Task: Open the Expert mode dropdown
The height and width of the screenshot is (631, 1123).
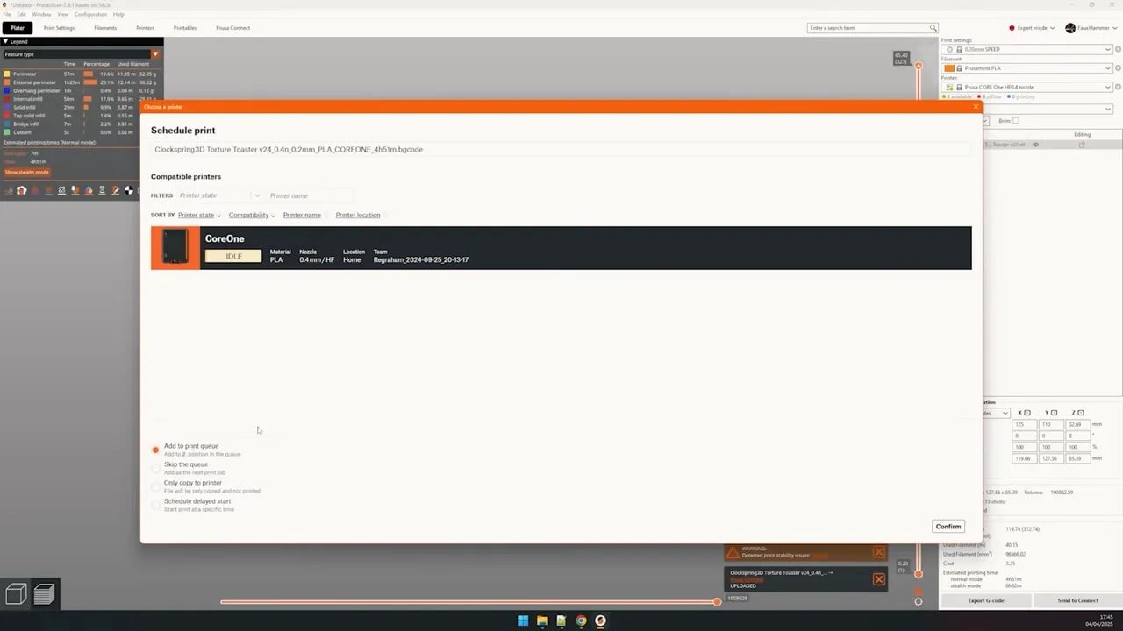Action: click(1033, 28)
